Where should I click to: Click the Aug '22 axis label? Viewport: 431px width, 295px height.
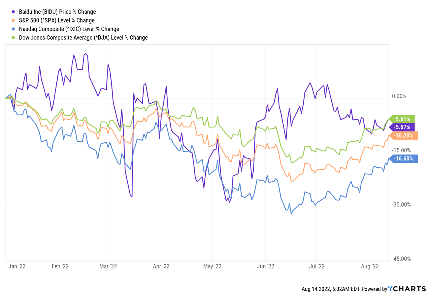[x=370, y=266]
